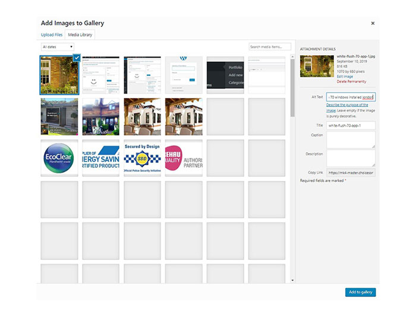Click the attachment file name white-flush-70-app-1.jpg
This screenshot has height=317, width=416.
tap(356, 57)
